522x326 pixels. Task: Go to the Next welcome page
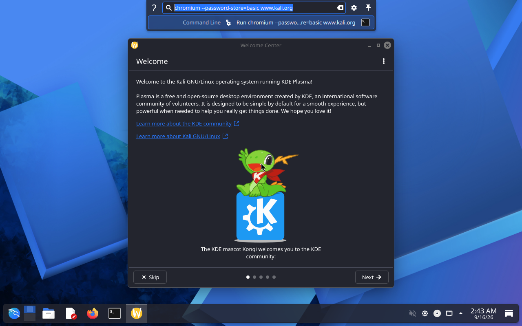tap(372, 277)
